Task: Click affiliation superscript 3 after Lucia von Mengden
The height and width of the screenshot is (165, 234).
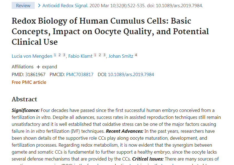Action: [64, 55]
